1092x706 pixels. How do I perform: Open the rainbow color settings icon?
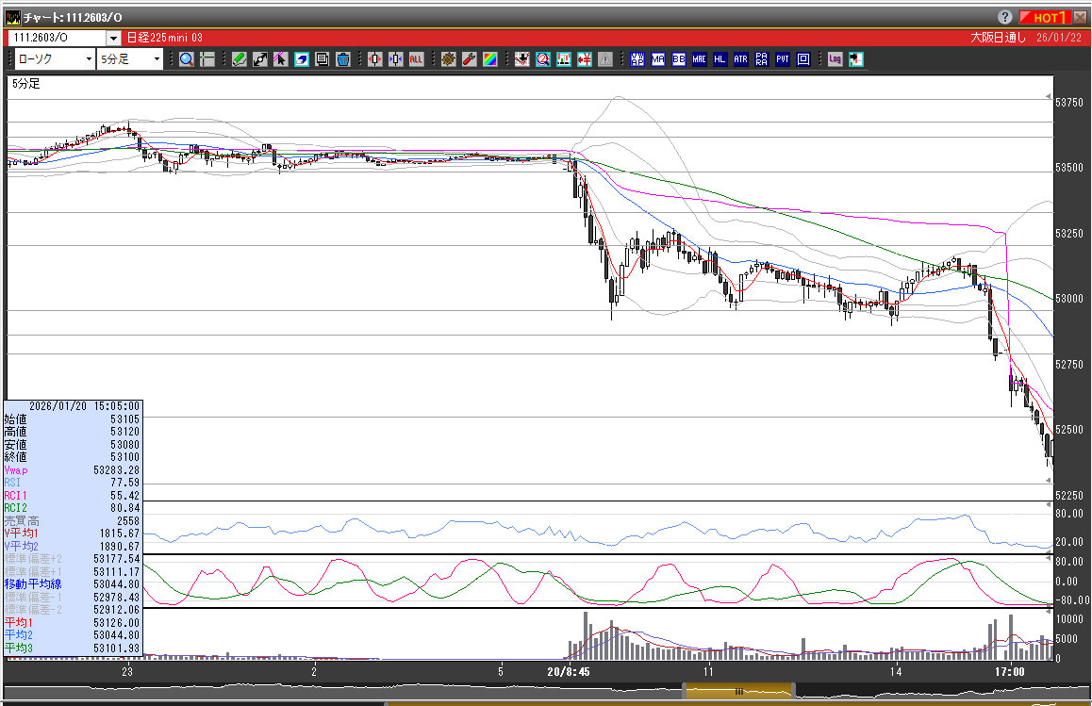coord(489,59)
